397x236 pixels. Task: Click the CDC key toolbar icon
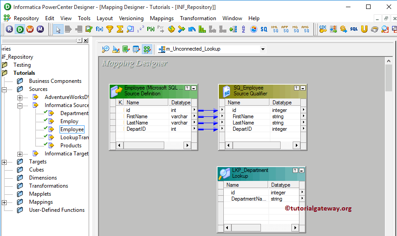323,29
